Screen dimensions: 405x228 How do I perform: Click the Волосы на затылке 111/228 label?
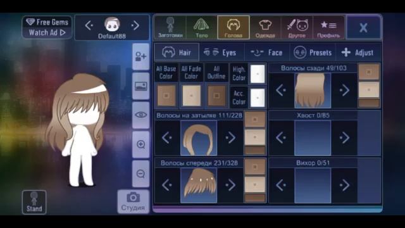(199, 115)
